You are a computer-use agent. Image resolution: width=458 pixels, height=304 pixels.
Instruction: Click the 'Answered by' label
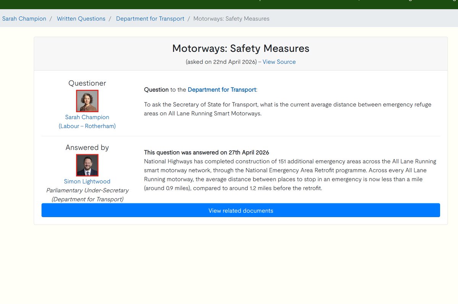point(87,147)
